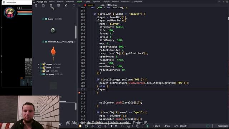
Task: Click the orange health bar in game window
Action: (x=25, y=12)
